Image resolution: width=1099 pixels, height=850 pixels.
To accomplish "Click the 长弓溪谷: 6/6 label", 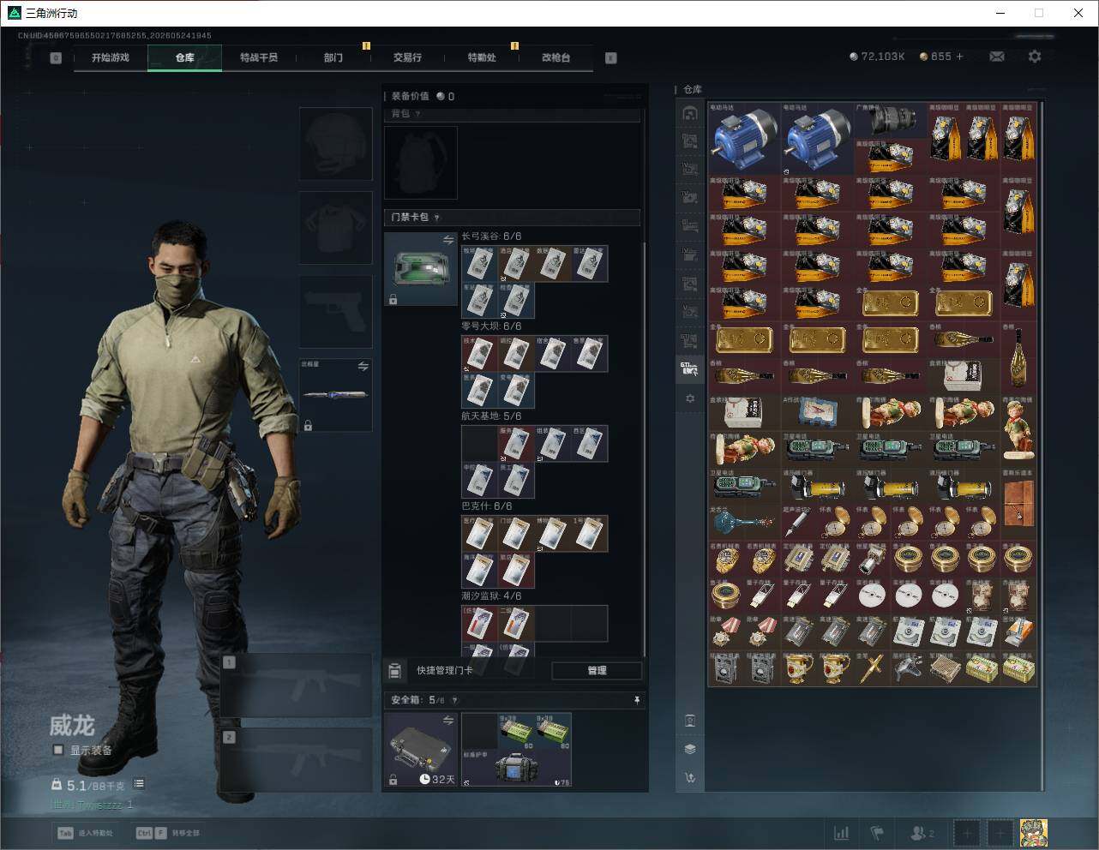I will pos(491,236).
